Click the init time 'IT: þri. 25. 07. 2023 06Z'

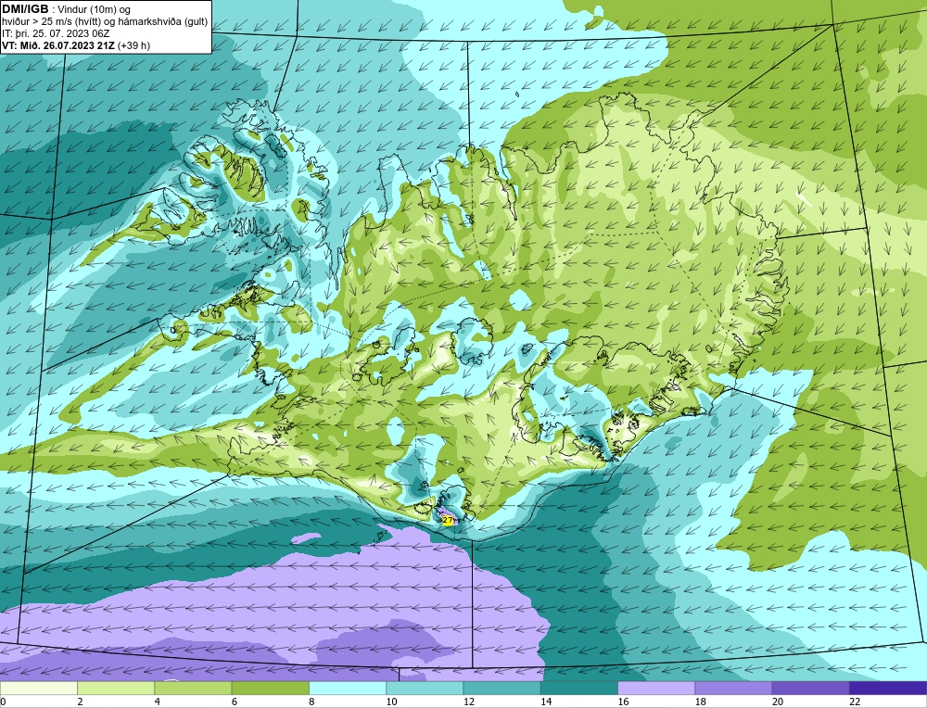[56, 33]
